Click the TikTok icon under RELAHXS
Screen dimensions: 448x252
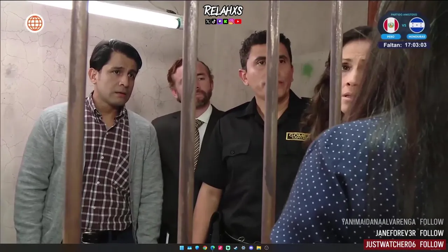[x=214, y=22]
